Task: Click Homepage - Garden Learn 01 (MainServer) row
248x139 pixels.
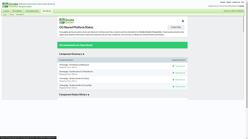Action: click(x=122, y=73)
